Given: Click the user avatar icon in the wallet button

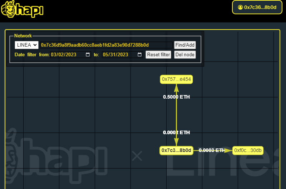Looking at the screenshot, I should [240, 7].
